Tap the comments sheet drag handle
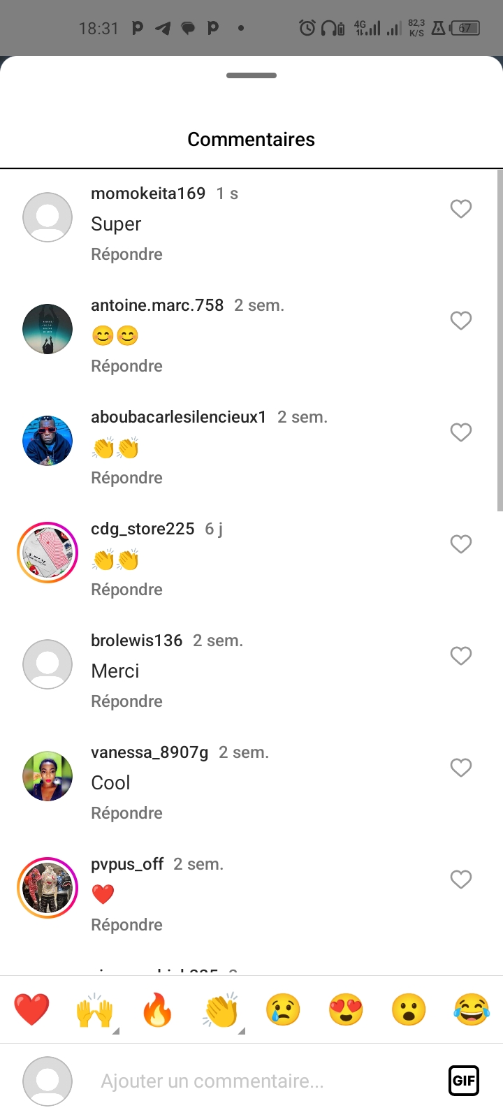 coord(251,75)
